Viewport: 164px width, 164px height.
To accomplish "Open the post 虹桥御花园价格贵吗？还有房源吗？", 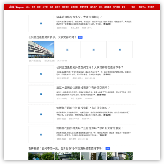I will [90, 128].
